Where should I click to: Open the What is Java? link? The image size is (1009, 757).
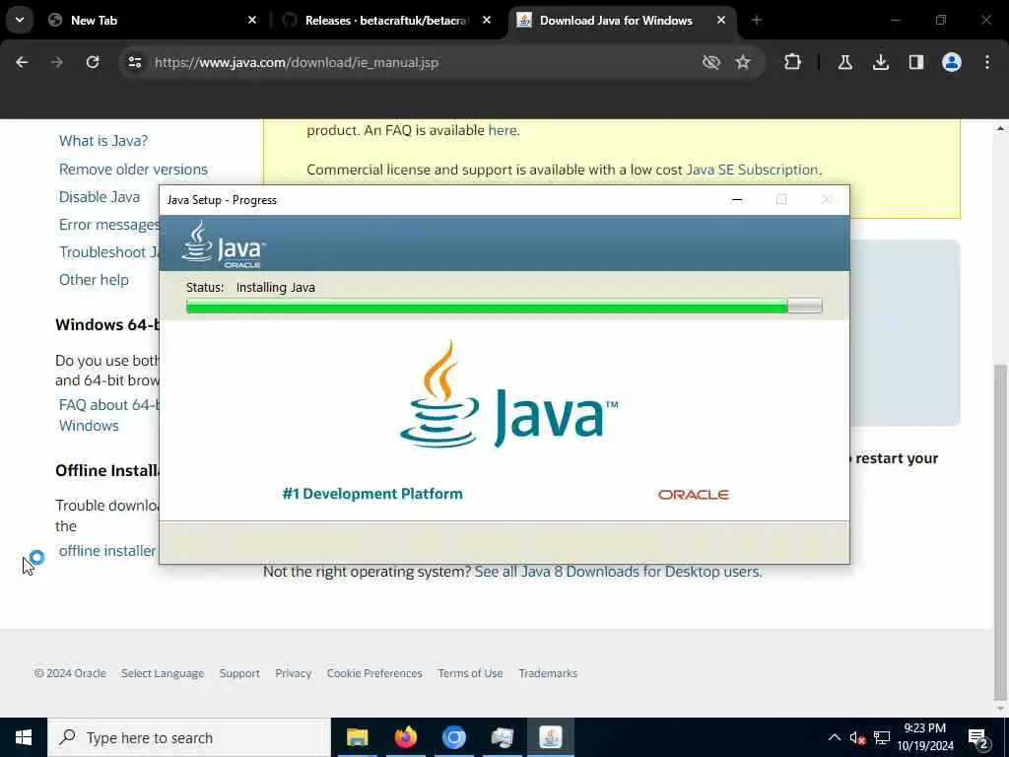[x=102, y=141]
